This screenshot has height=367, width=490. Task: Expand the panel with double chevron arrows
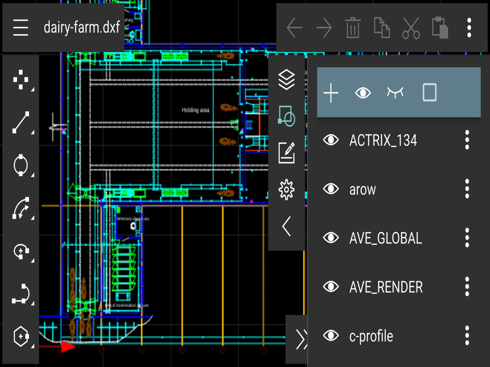[x=302, y=339]
